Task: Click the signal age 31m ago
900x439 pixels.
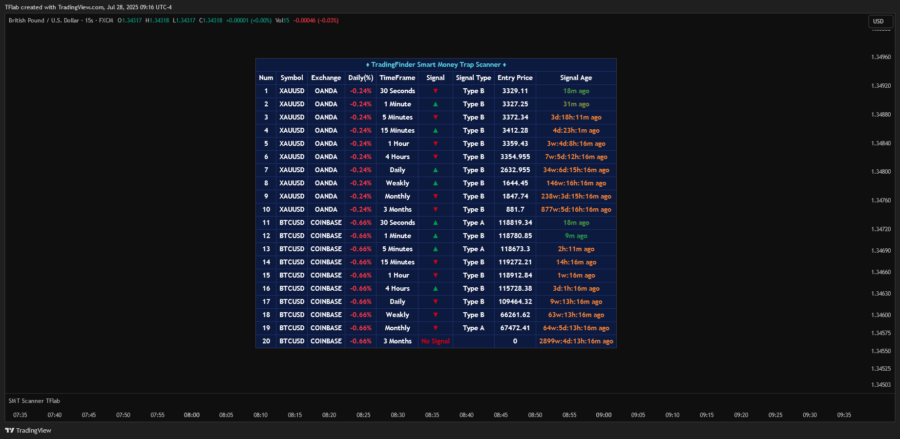Action: click(x=576, y=104)
